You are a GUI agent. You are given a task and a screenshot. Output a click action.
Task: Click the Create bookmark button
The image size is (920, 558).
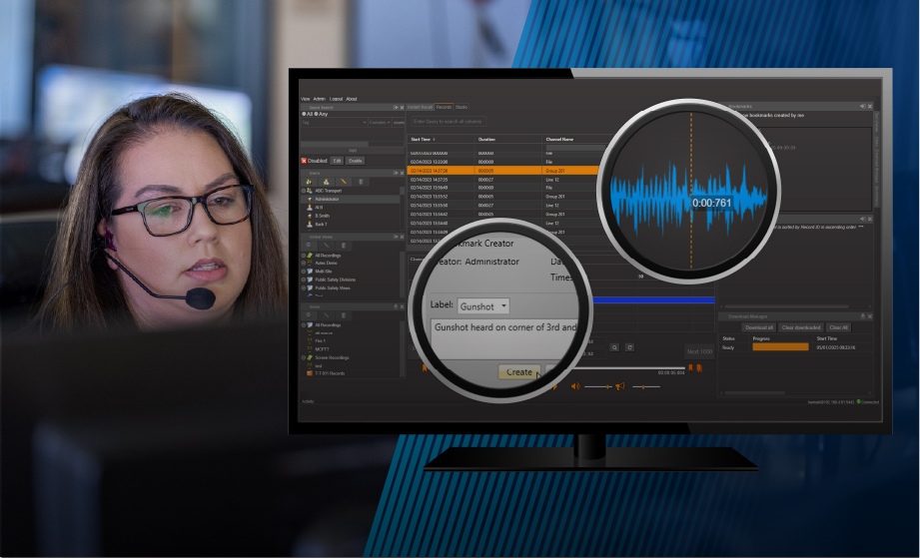[x=518, y=371]
